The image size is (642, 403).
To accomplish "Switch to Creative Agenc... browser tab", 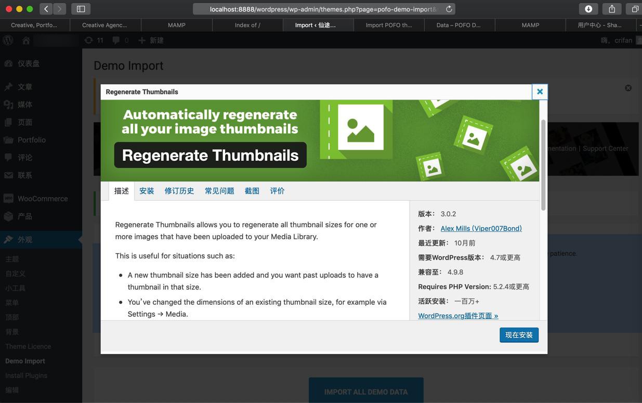I will [106, 25].
